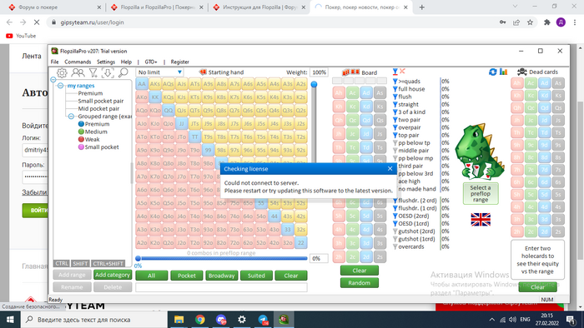Image resolution: width=584 pixels, height=328 pixels.
Task: Select the green Medium group marker
Action: (x=81, y=132)
